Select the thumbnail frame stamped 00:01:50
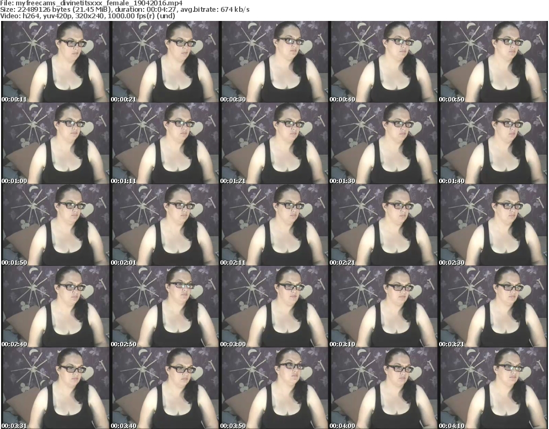This screenshot has width=549, height=429. pyautogui.click(x=55, y=225)
